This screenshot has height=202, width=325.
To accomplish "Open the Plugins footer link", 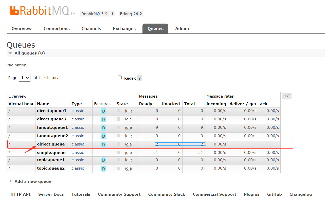I will (x=252, y=194).
